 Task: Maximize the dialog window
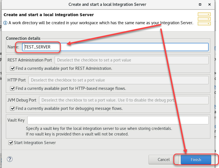click(x=200, y=4)
